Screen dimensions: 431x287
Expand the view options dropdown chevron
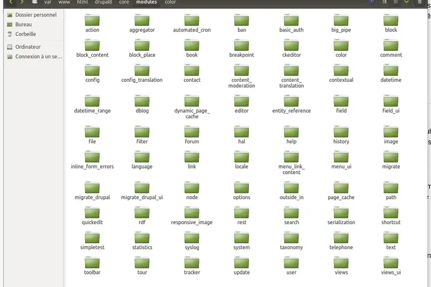tap(406, 2)
